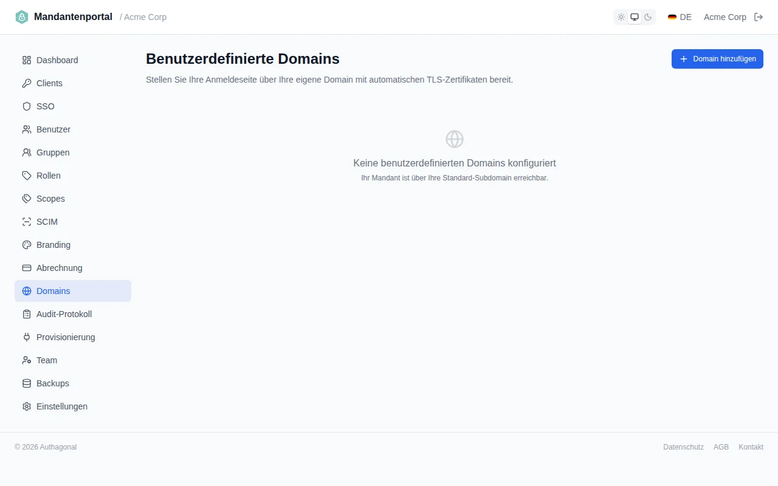This screenshot has height=486, width=778.
Task: Switch to dark theme moon icon
Action: click(x=648, y=17)
